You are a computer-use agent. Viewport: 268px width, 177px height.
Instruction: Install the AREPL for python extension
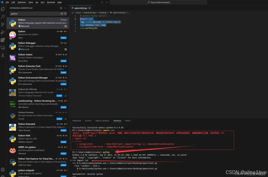tap(63, 154)
